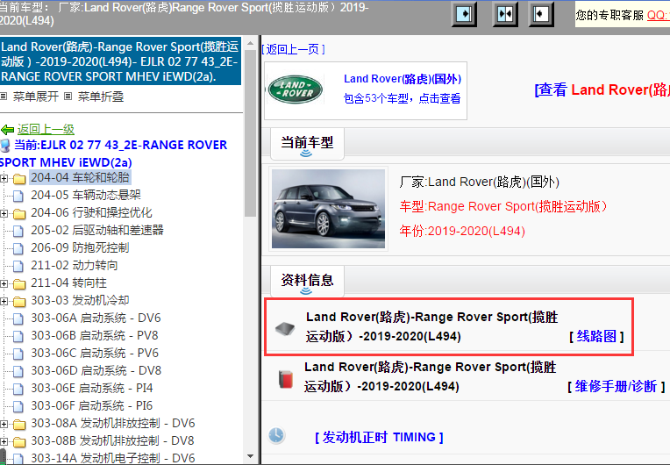
Task: Click the Land Rover(路虎)(国外) brand link
Action: (402, 79)
